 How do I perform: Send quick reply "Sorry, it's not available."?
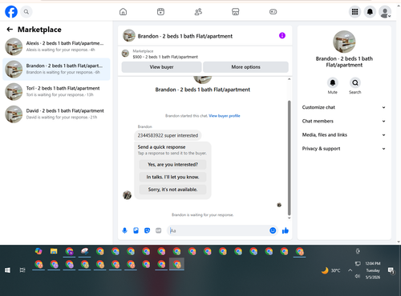pos(172,190)
